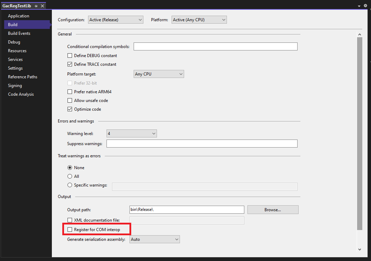Enable Define DEBUG constant
Screen dimensions: 371x261
click(70, 55)
